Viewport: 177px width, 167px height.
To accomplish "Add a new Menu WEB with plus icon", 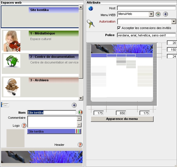I will click(165, 14).
